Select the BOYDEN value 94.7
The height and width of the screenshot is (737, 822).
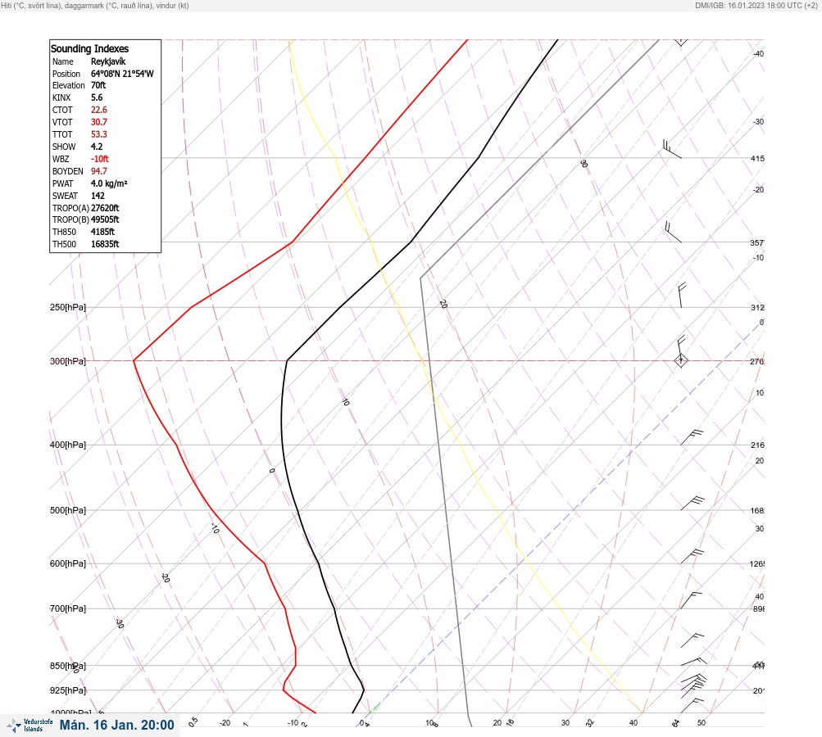pyautogui.click(x=98, y=171)
